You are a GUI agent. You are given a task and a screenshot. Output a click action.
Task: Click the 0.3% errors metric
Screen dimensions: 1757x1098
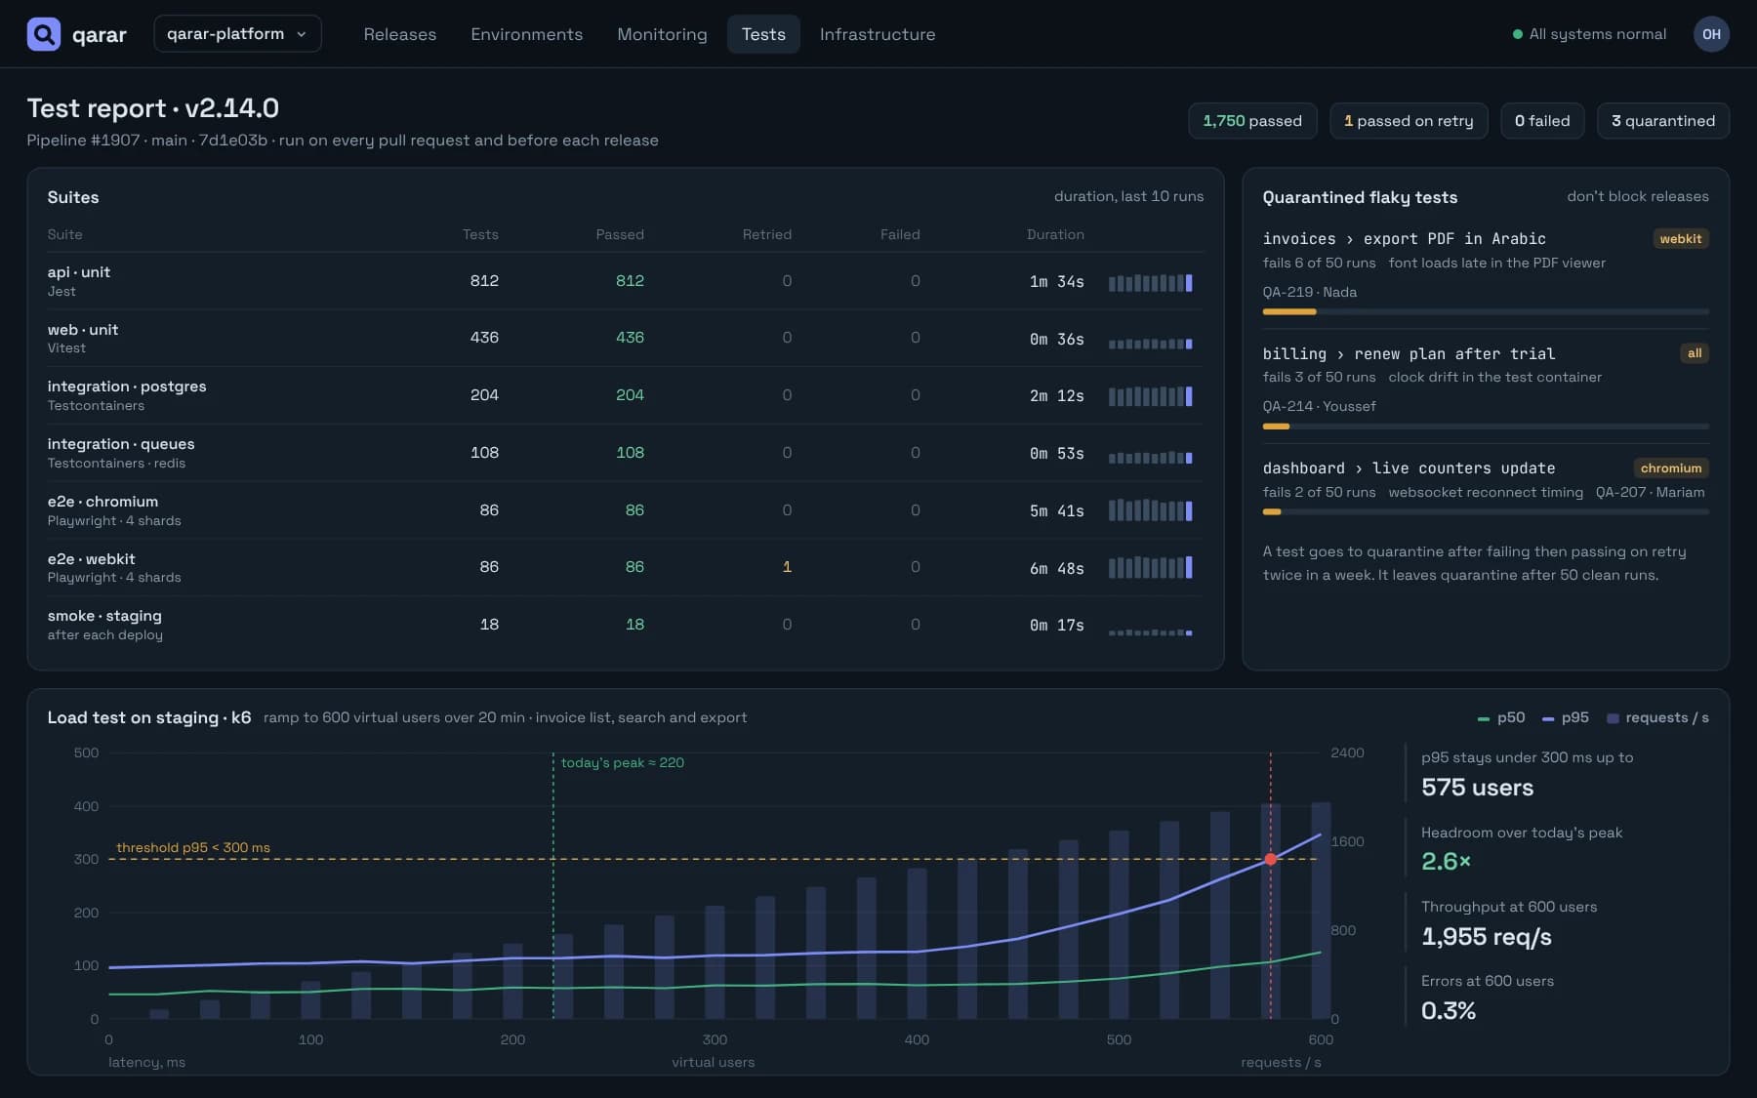click(x=1448, y=1011)
